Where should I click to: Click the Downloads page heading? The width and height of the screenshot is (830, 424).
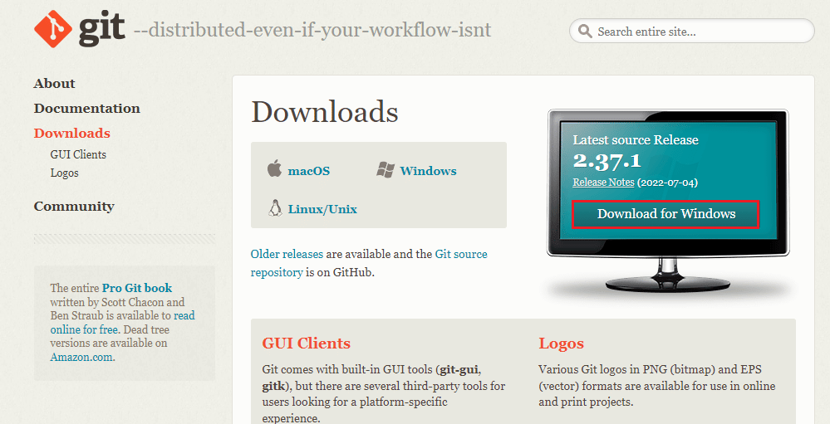325,112
